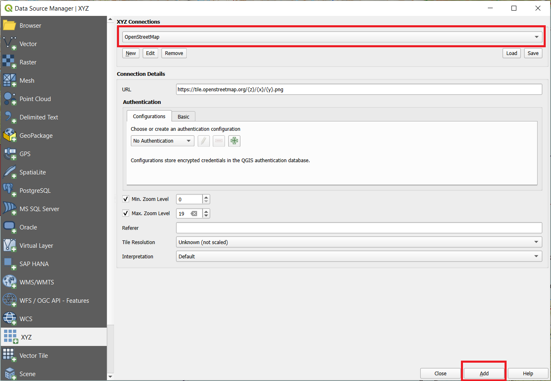This screenshot has width=551, height=381.
Task: Open the Virtual Layer icon
Action: (9, 245)
